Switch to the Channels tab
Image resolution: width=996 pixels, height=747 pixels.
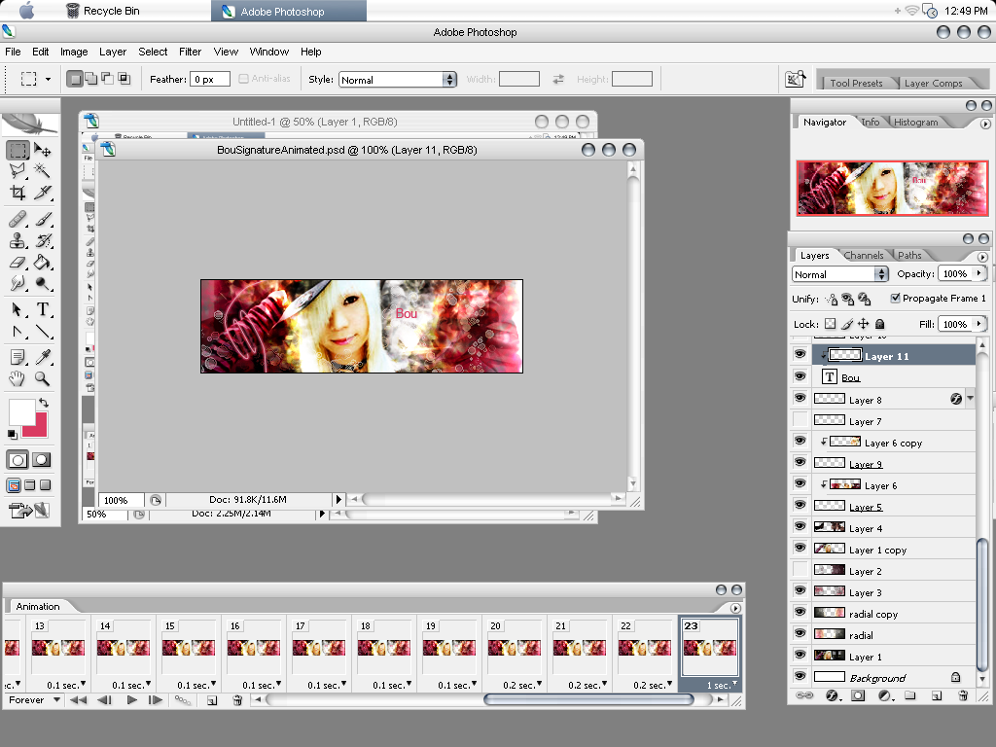[864, 256]
